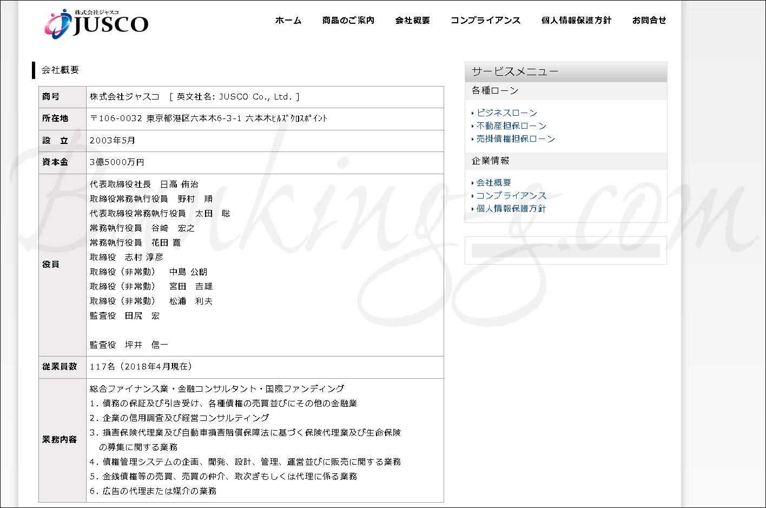The image size is (766, 508).
Task: Open コンプライアンス from the top navigation bar
Action: coord(485,21)
